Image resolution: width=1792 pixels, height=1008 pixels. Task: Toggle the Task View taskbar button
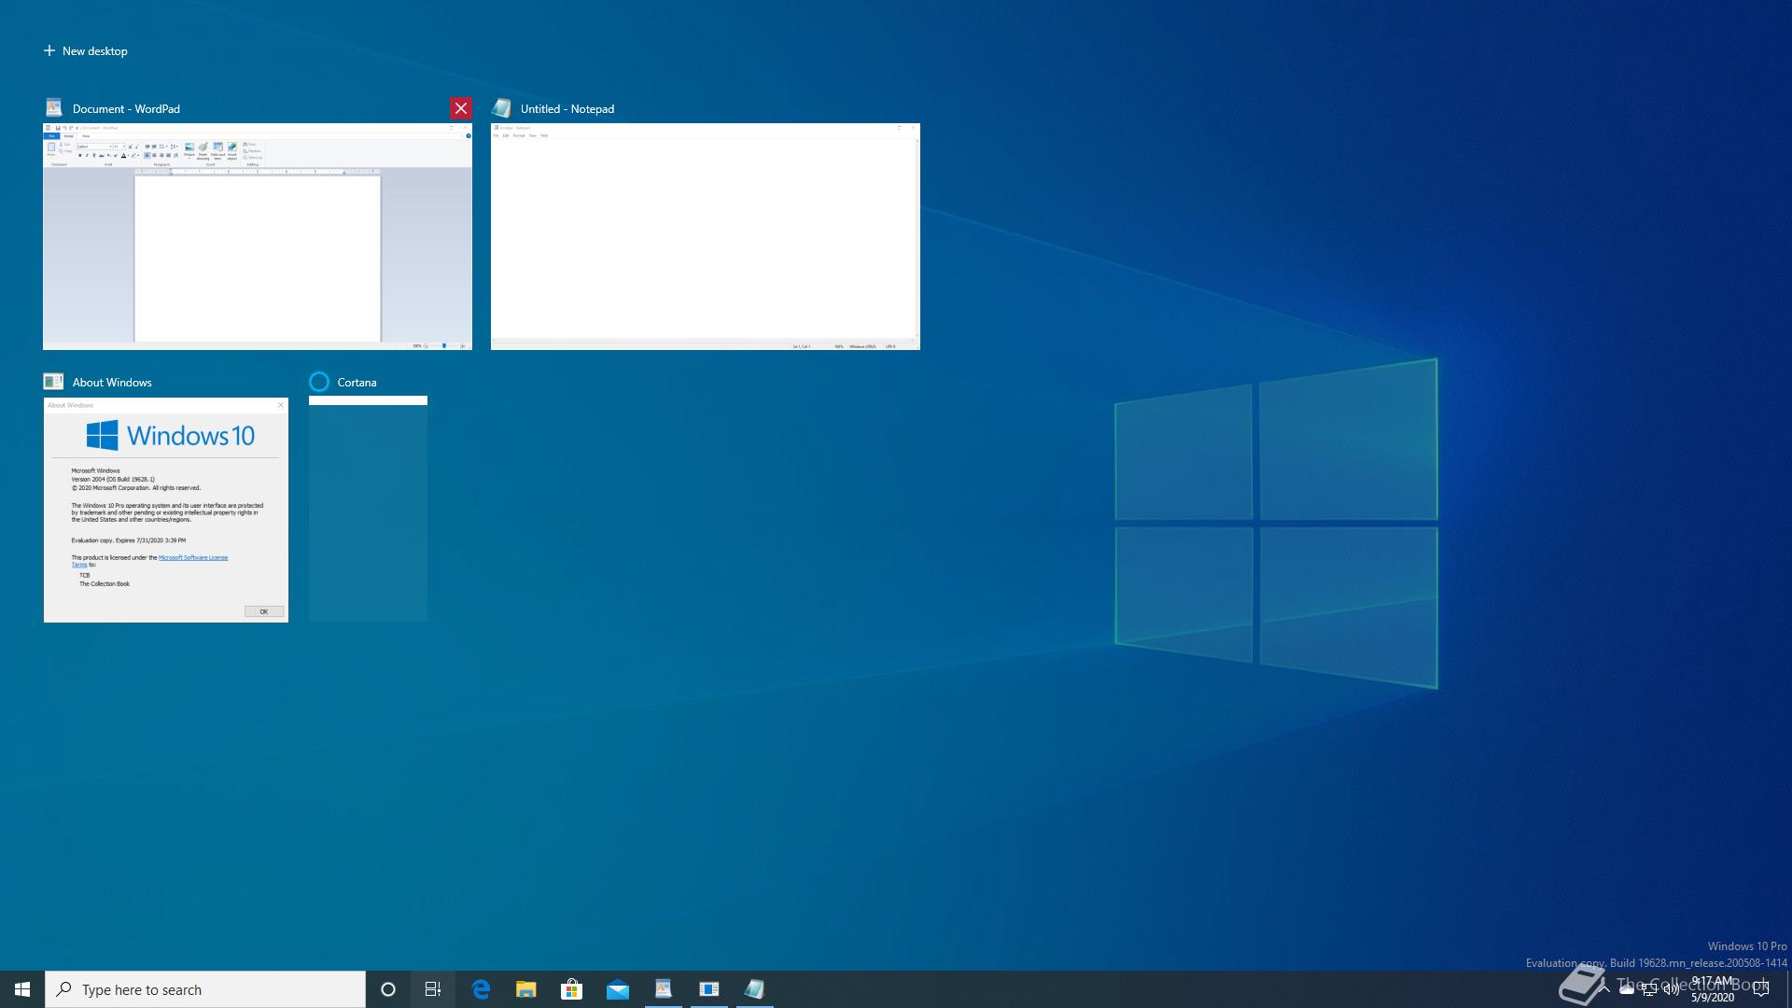[433, 989]
